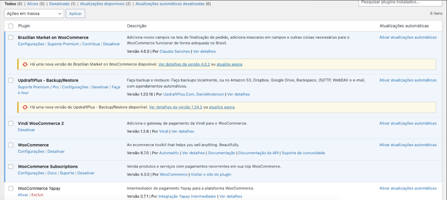Toggle the select-all plugins checkbox in header
This screenshot has width=447, height=200.
click(x=11, y=26)
